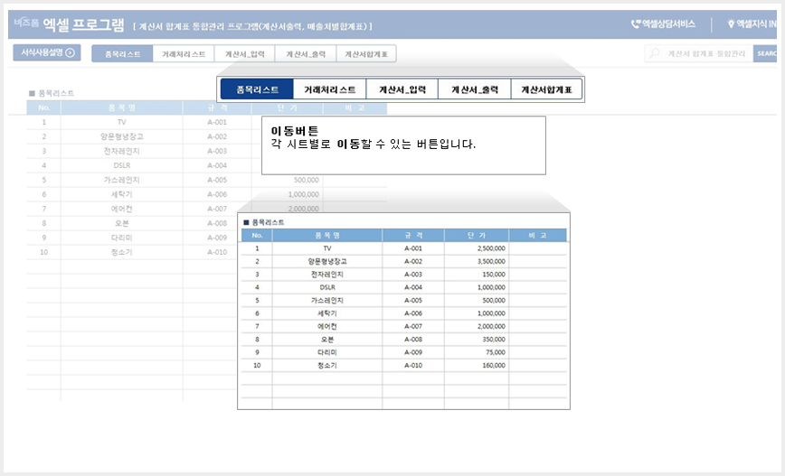Select small 계산서_출력 tab in top toolbar
The height and width of the screenshot is (476, 785).
pos(306,54)
